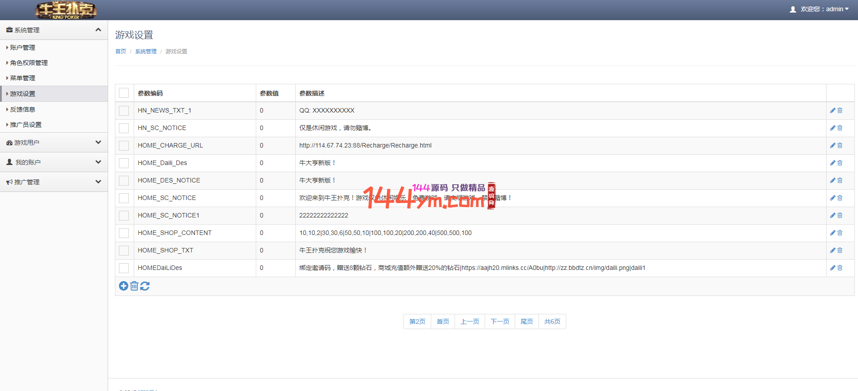
Task: Click the edit pencil icon for HN_NEWS_TXT_1
Action: [x=832, y=110]
